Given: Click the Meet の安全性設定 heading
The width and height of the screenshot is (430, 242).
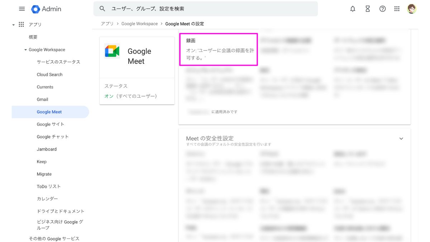Looking at the screenshot, I should (210, 138).
